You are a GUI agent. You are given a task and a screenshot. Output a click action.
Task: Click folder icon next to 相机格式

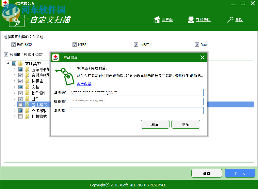tap(27, 116)
